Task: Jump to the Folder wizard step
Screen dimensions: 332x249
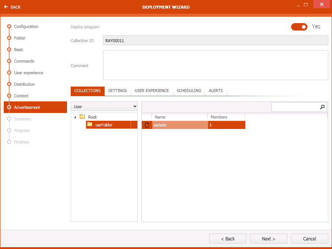Action: pyautogui.click(x=20, y=38)
